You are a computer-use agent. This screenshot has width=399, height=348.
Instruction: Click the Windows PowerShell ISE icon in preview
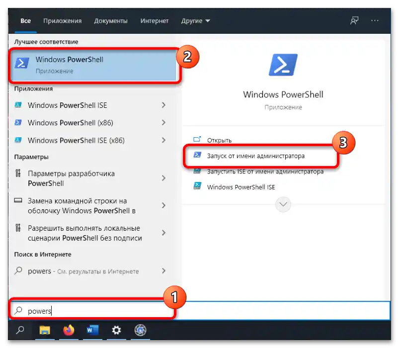197,186
